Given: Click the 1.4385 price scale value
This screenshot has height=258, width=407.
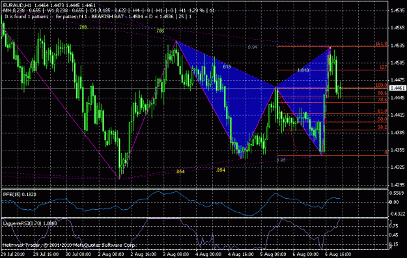Looking at the screenshot, I should tap(397, 132).
